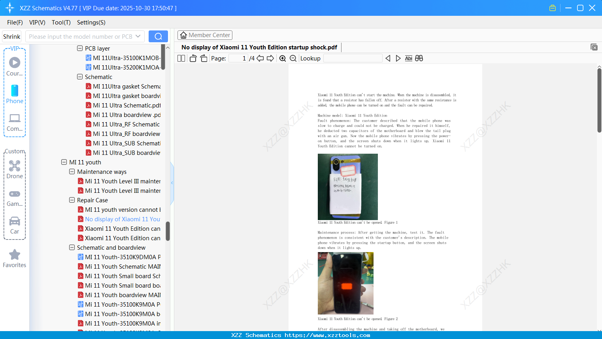Image resolution: width=602 pixels, height=339 pixels.
Task: Click the Figure 2 phone photo in the PDF
Action: (x=345, y=283)
